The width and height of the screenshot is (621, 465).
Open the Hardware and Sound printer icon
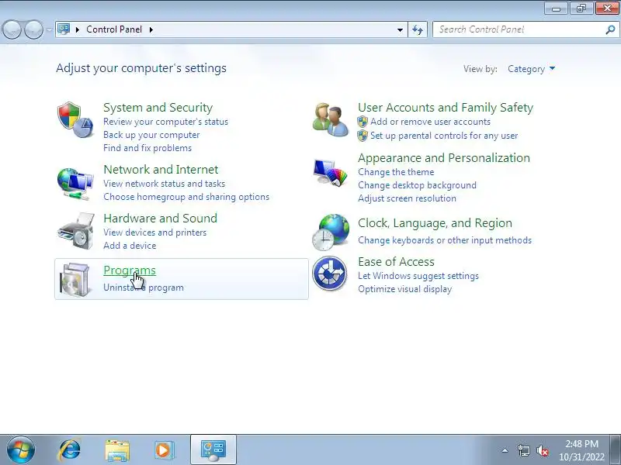[x=75, y=231]
